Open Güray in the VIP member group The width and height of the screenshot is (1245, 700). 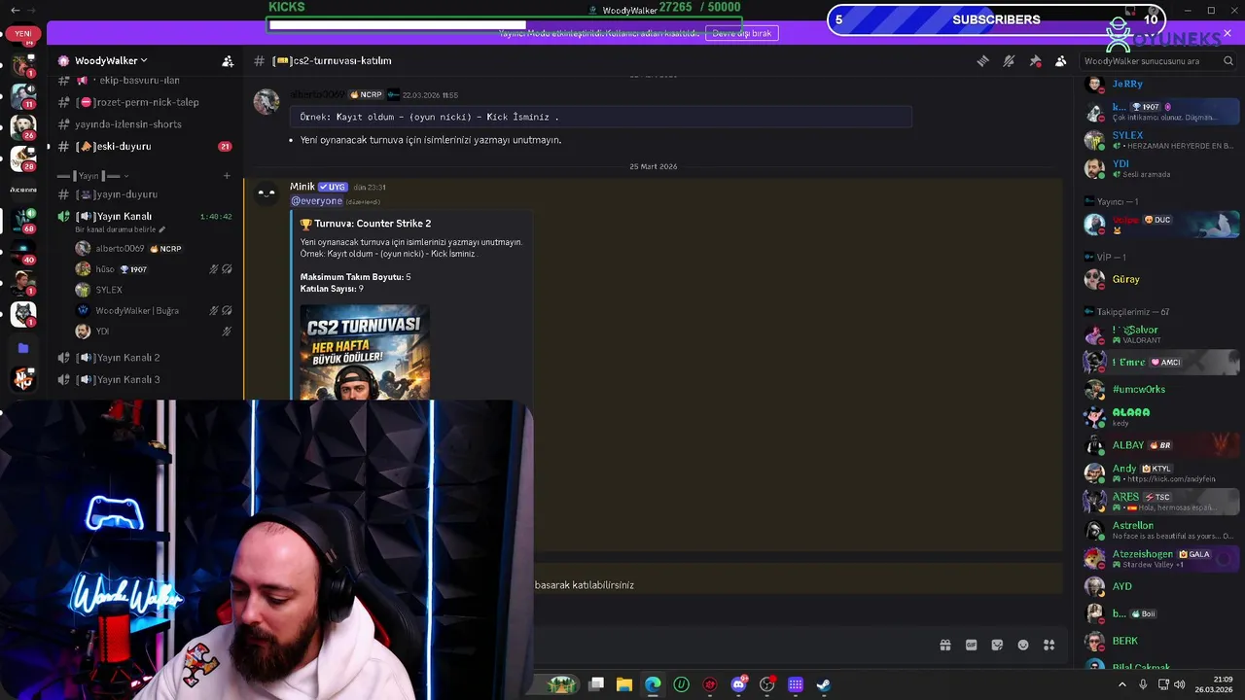pyautogui.click(x=1160, y=279)
